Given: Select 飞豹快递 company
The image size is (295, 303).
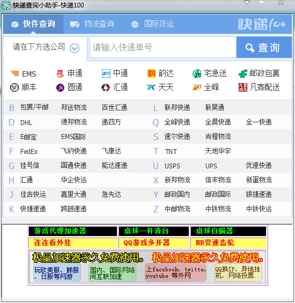Looking at the screenshot, I should (73, 151).
